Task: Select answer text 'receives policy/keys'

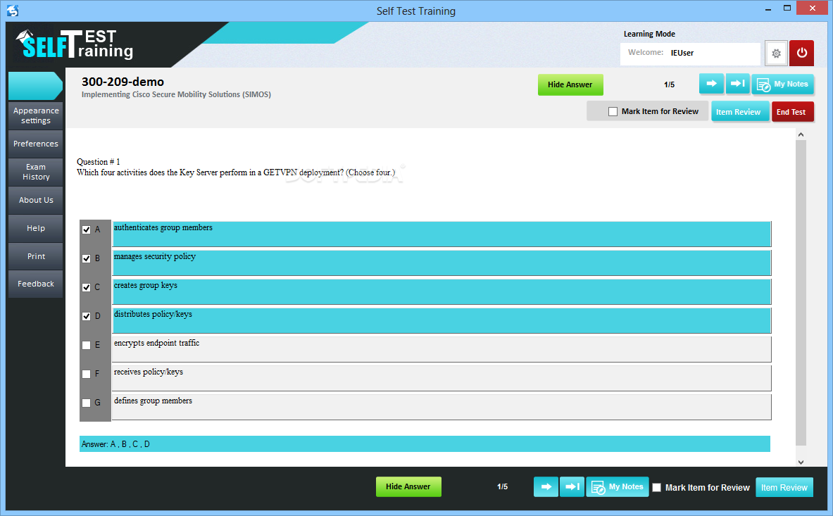Action: pyautogui.click(x=148, y=372)
